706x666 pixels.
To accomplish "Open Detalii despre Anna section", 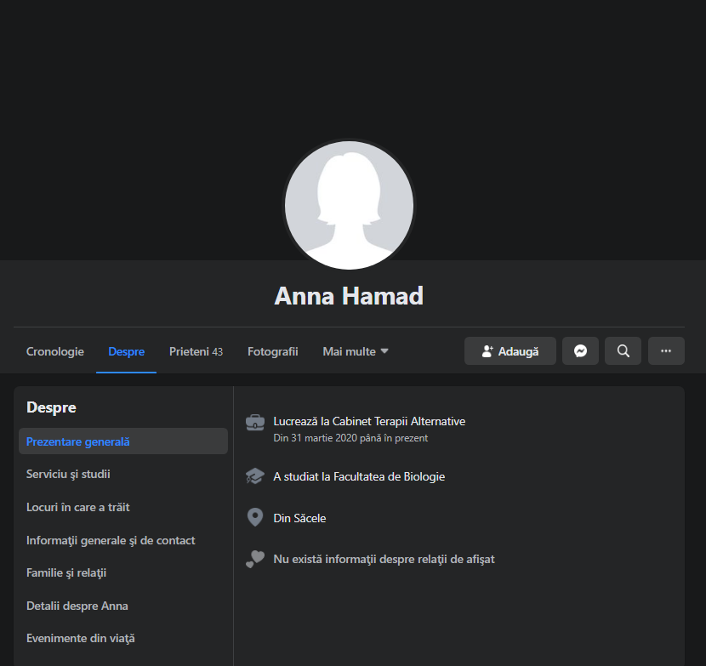I will [77, 606].
